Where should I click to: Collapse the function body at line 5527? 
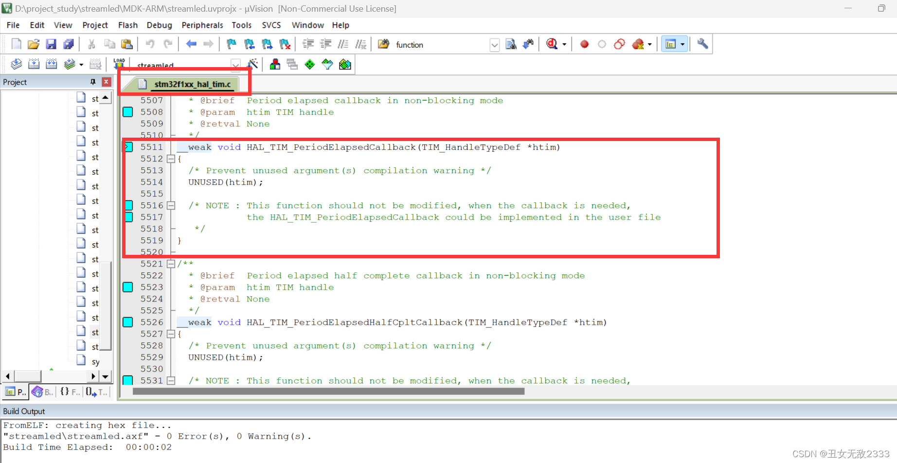coord(171,334)
